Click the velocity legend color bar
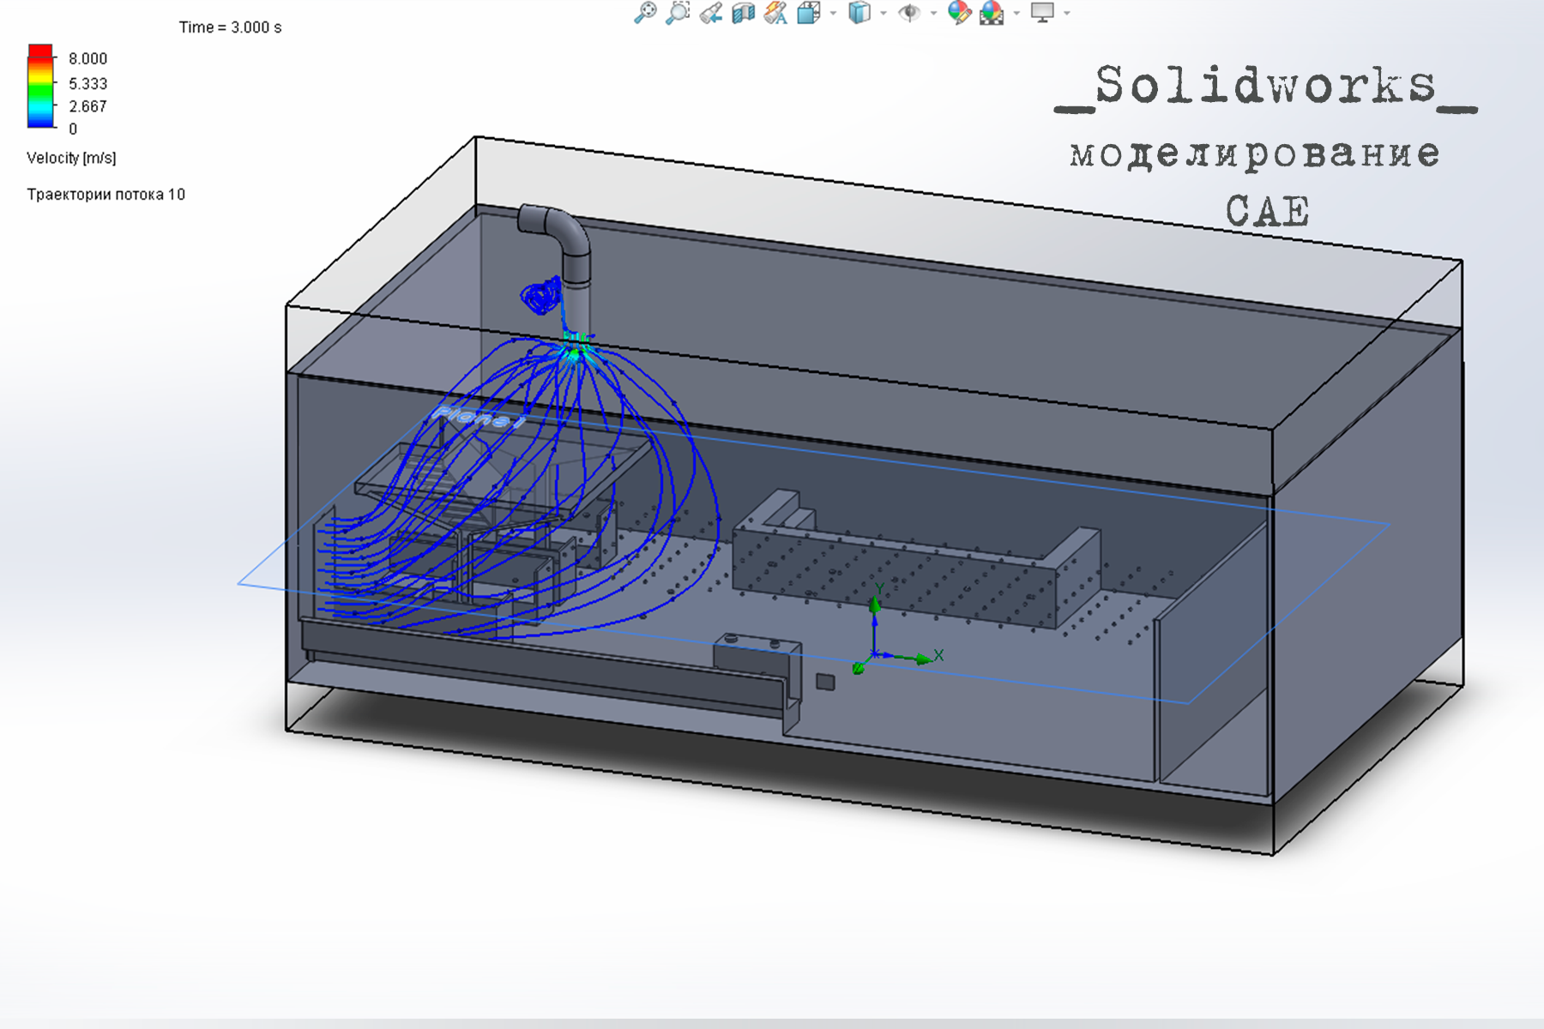This screenshot has height=1029, width=1544. (40, 86)
